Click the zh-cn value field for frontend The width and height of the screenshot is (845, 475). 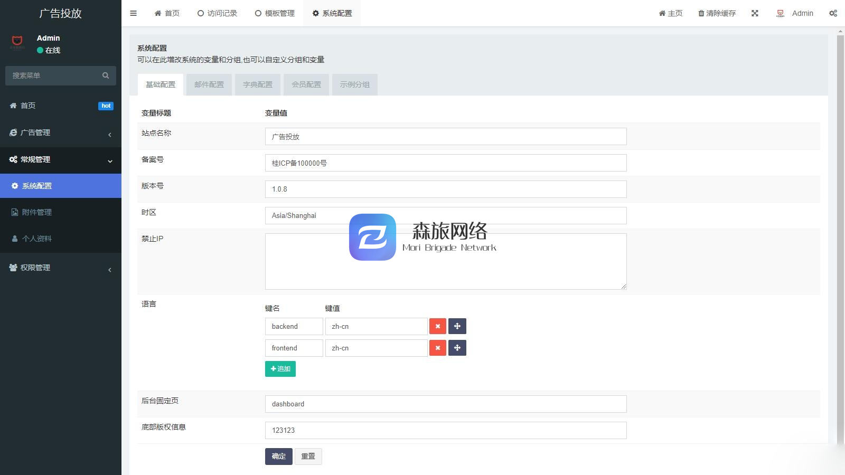tap(376, 348)
